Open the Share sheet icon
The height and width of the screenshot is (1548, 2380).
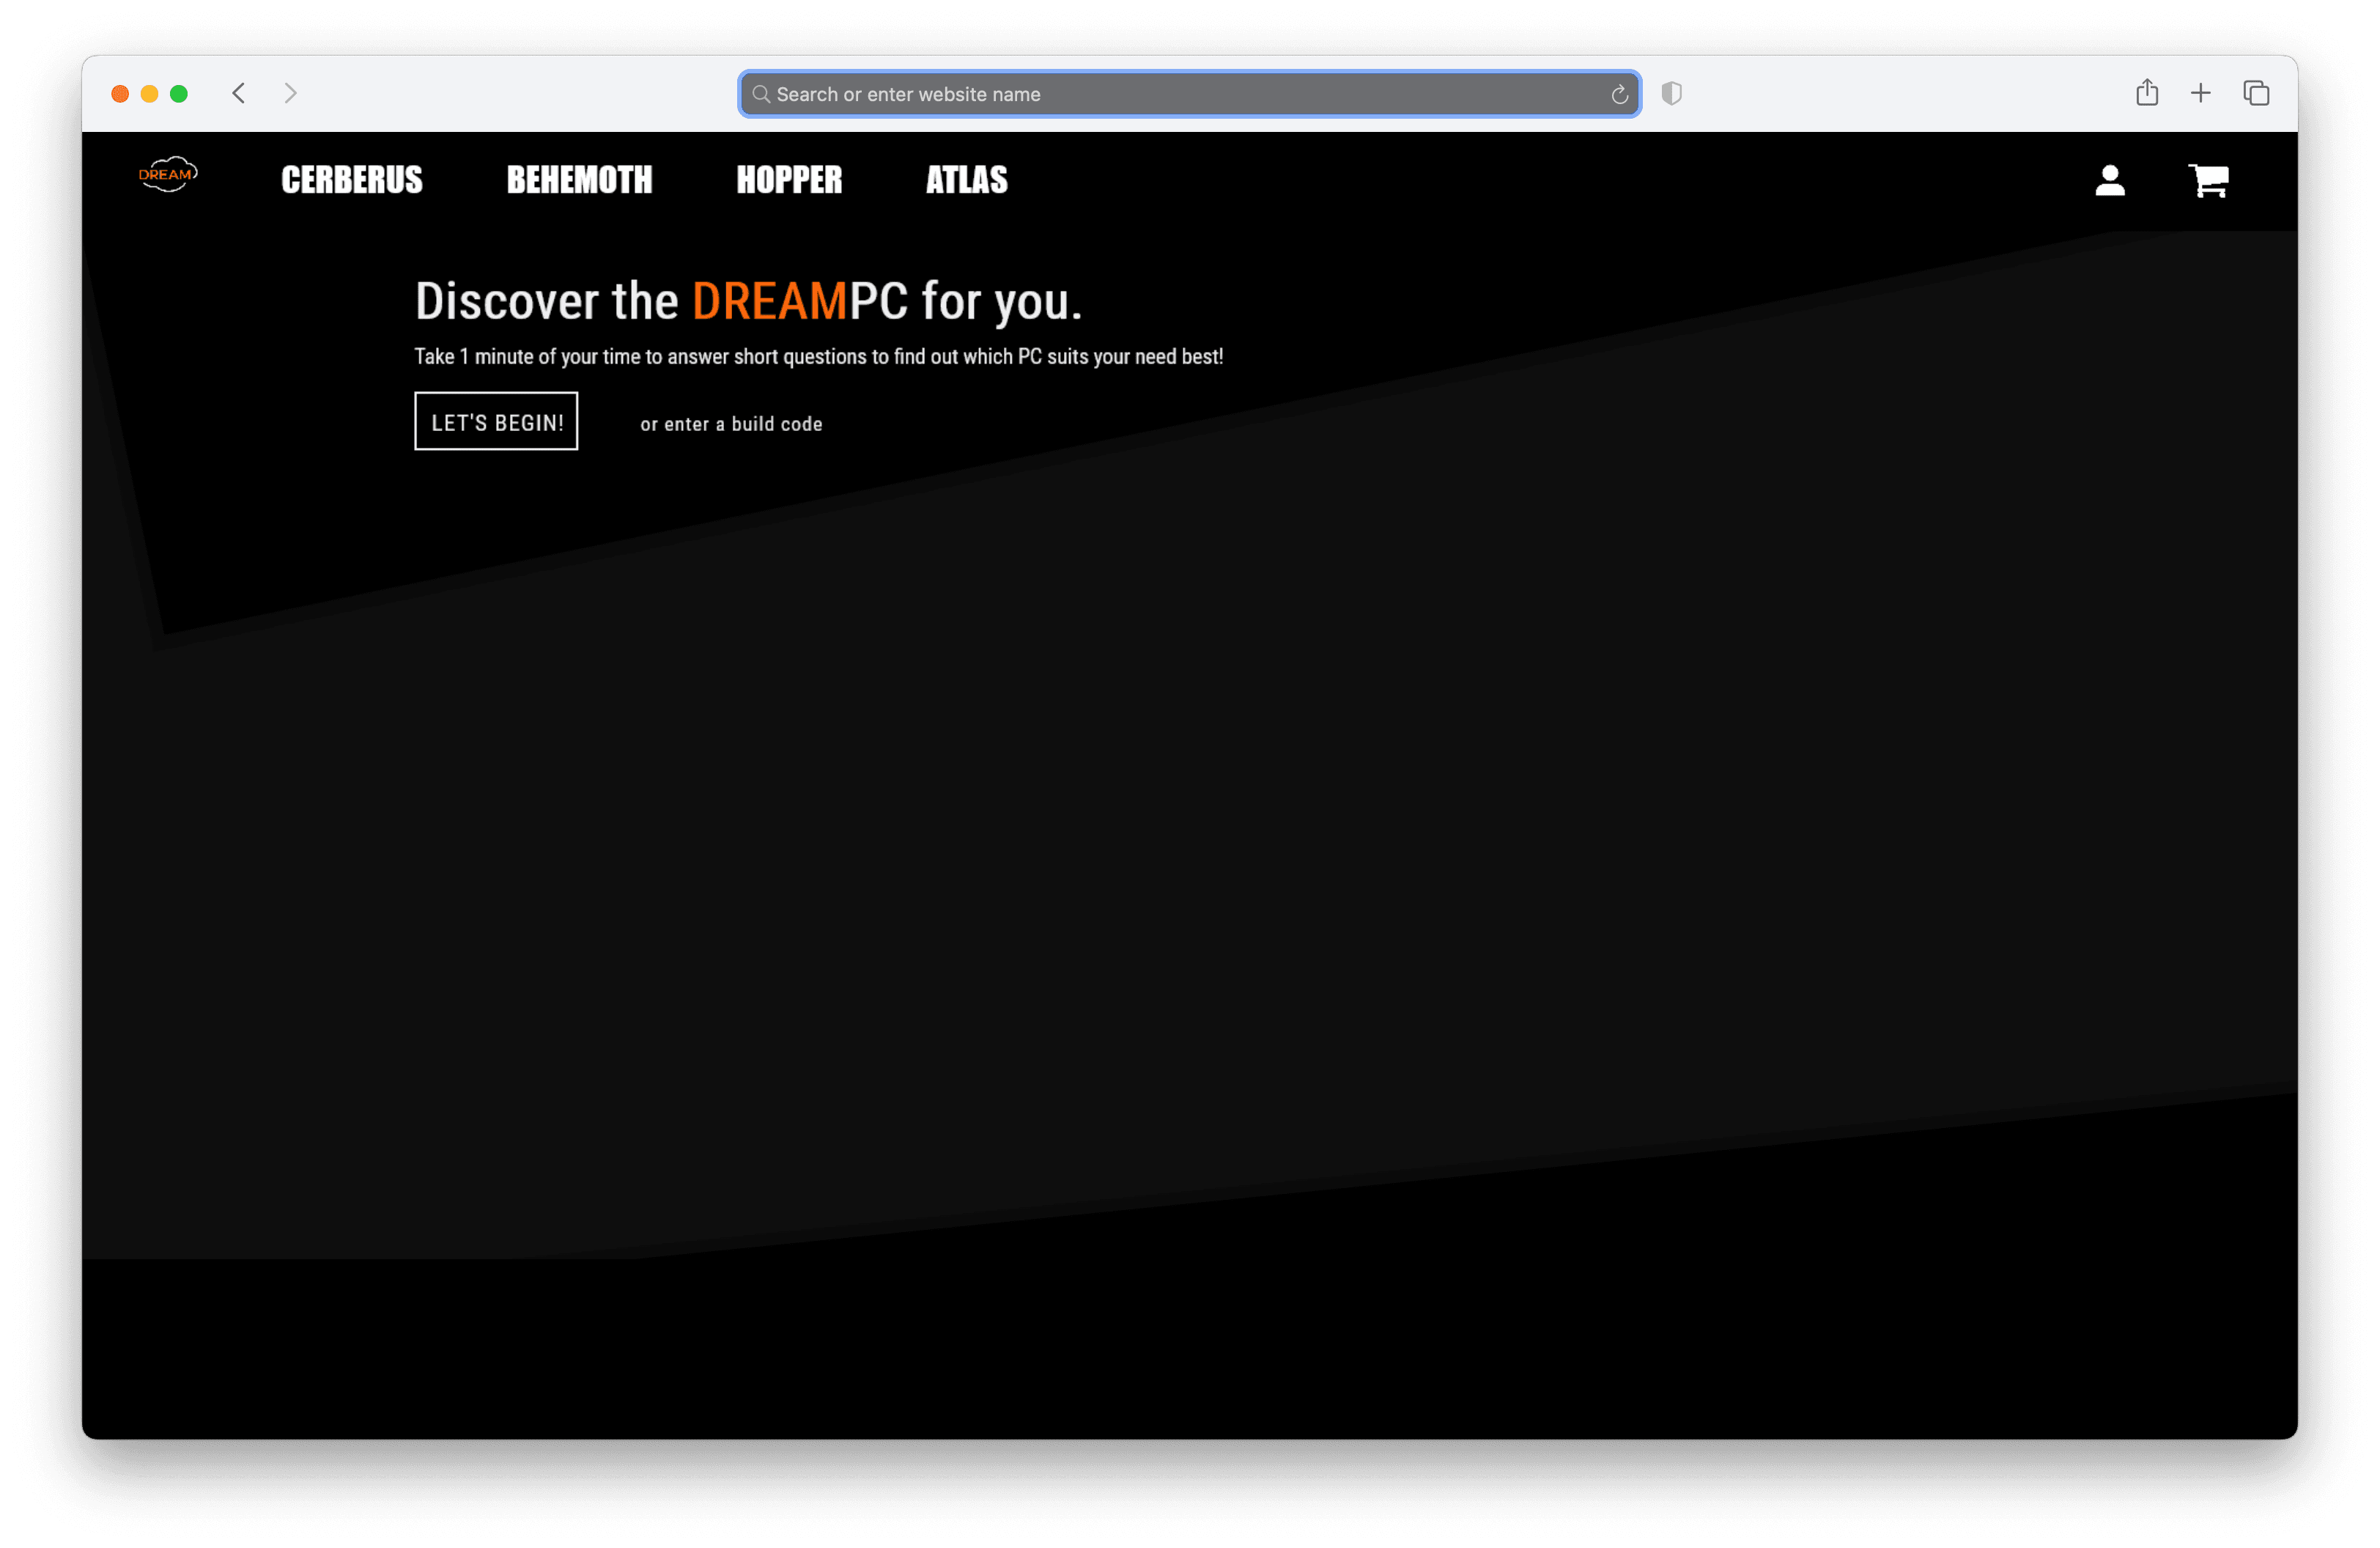click(2146, 93)
